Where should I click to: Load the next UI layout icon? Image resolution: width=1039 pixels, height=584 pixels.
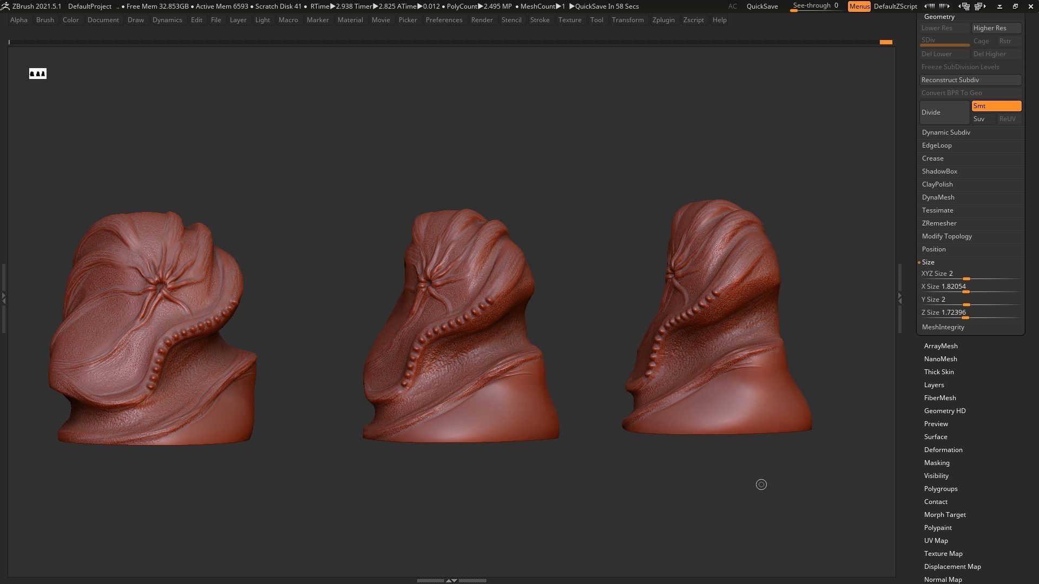[980, 6]
